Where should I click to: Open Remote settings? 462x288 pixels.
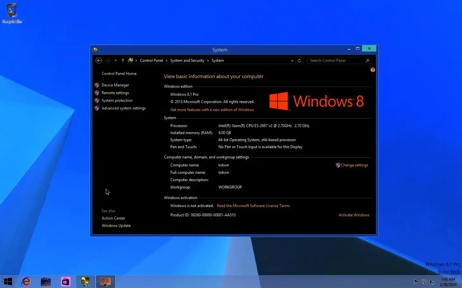point(115,93)
